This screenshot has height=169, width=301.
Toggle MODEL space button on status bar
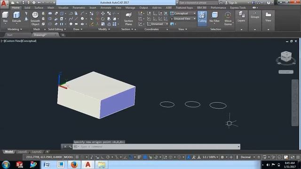click(x=69, y=157)
